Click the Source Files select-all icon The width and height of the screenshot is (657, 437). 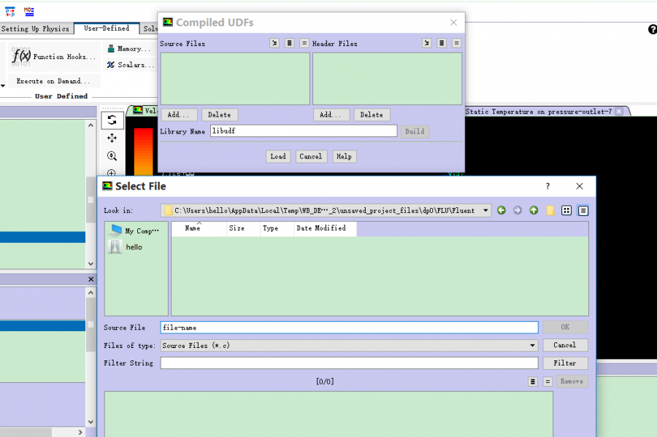tap(290, 43)
